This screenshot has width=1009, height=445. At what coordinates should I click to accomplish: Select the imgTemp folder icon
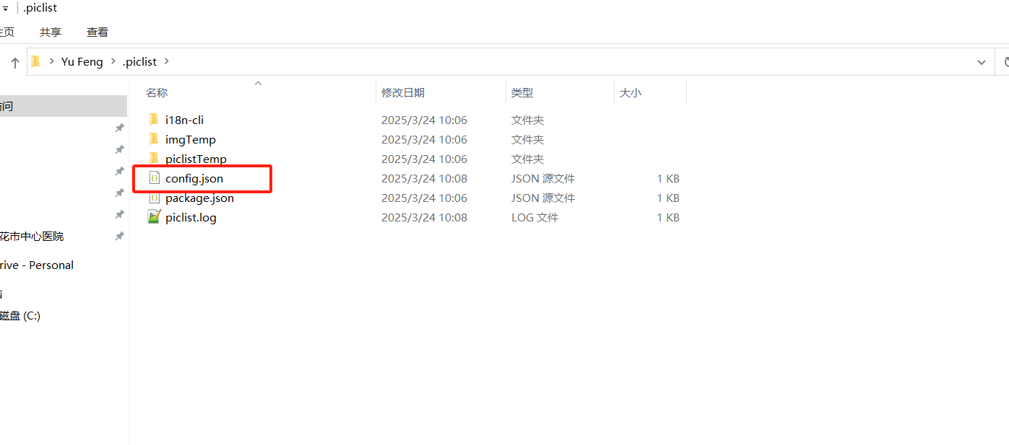click(153, 139)
